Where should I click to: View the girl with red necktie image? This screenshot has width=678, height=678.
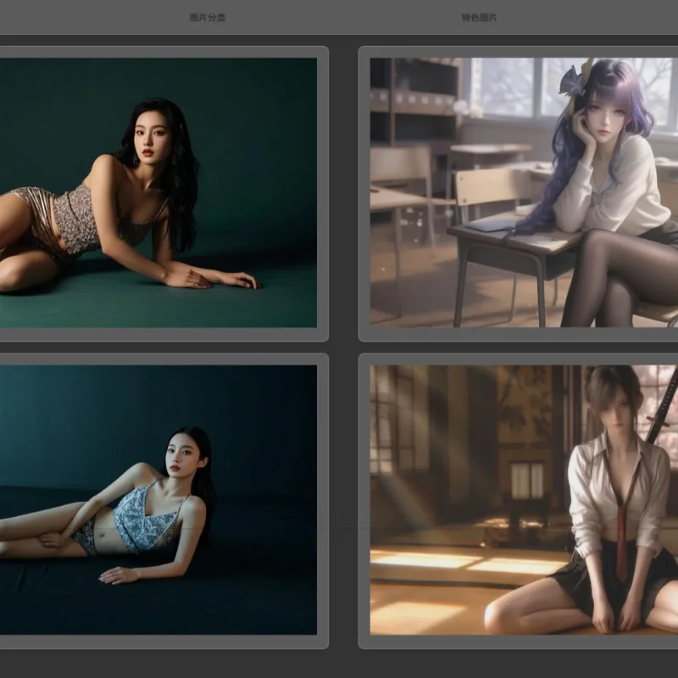click(x=524, y=500)
